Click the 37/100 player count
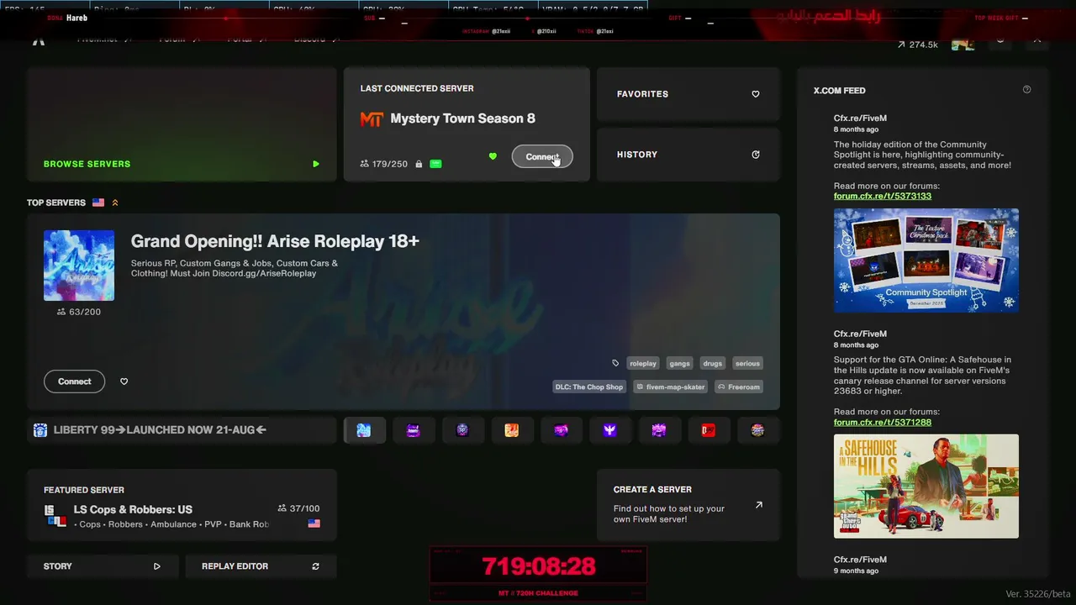Screen dimensions: 1076x605 click(304, 508)
